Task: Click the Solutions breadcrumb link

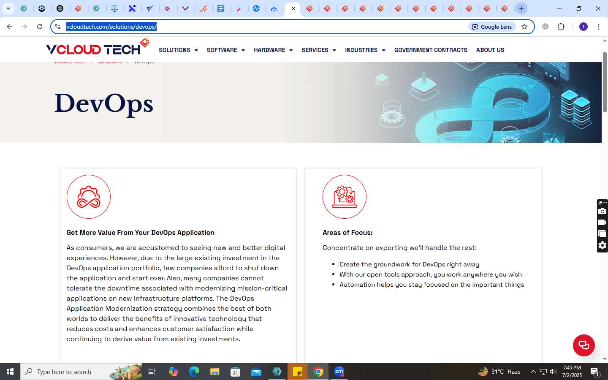Action: point(110,63)
